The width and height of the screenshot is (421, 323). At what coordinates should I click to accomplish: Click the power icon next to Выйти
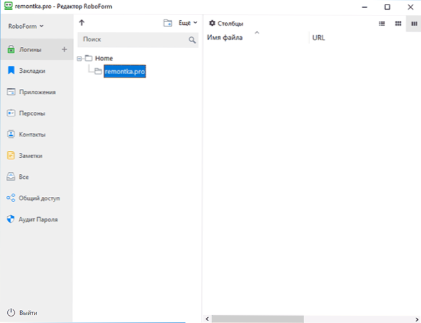[11, 313]
